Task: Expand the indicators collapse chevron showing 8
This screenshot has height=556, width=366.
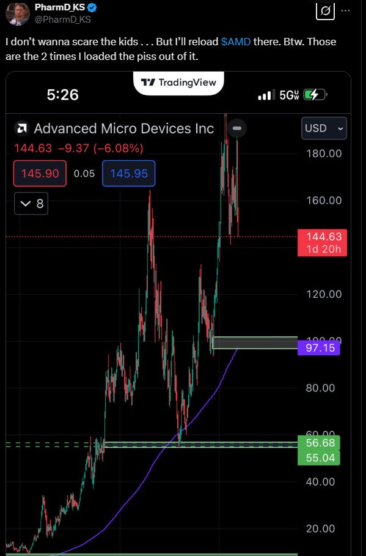Action: (31, 204)
